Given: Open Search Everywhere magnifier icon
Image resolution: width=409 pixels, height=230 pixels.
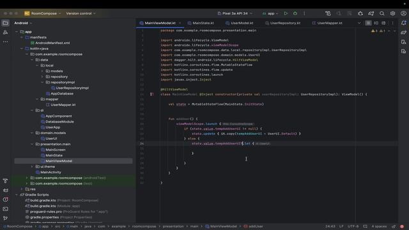Looking at the screenshot, I should pos(382,13).
